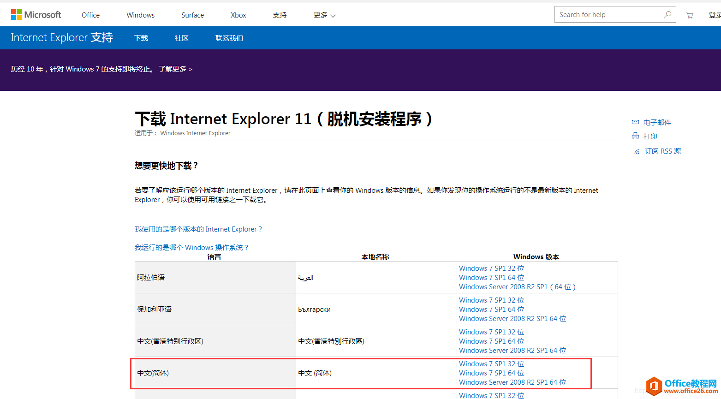Screen dimensions: 721x399
Task: Click the 订阅 RSS 源 link
Action: tap(663, 151)
